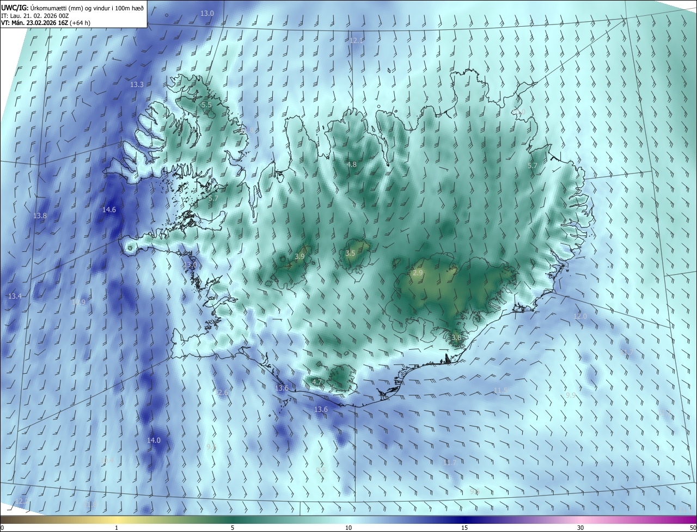Click the tick label 30 on the color scale
The height and width of the screenshot is (532, 697).
[x=580, y=528]
